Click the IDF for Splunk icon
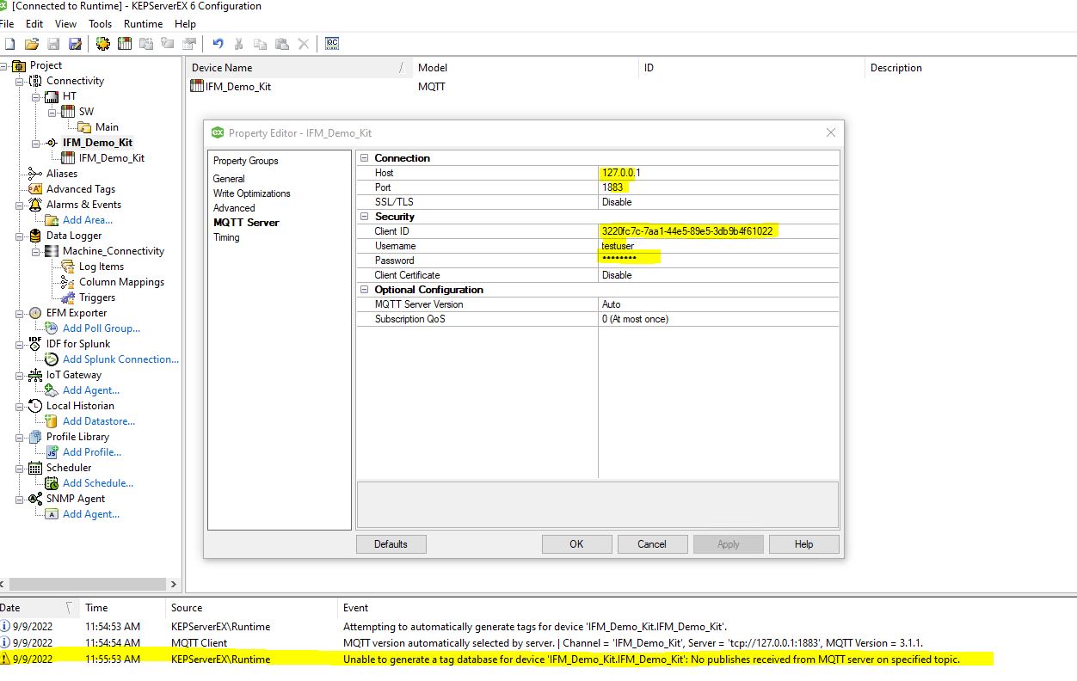1077x681 pixels. pyautogui.click(x=35, y=344)
